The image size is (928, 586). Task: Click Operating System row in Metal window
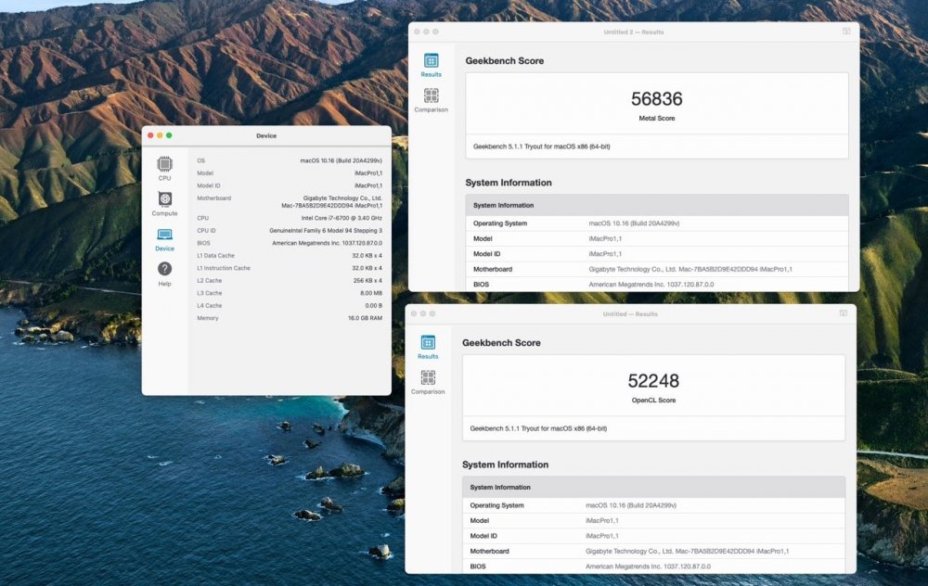pyautogui.click(x=657, y=223)
